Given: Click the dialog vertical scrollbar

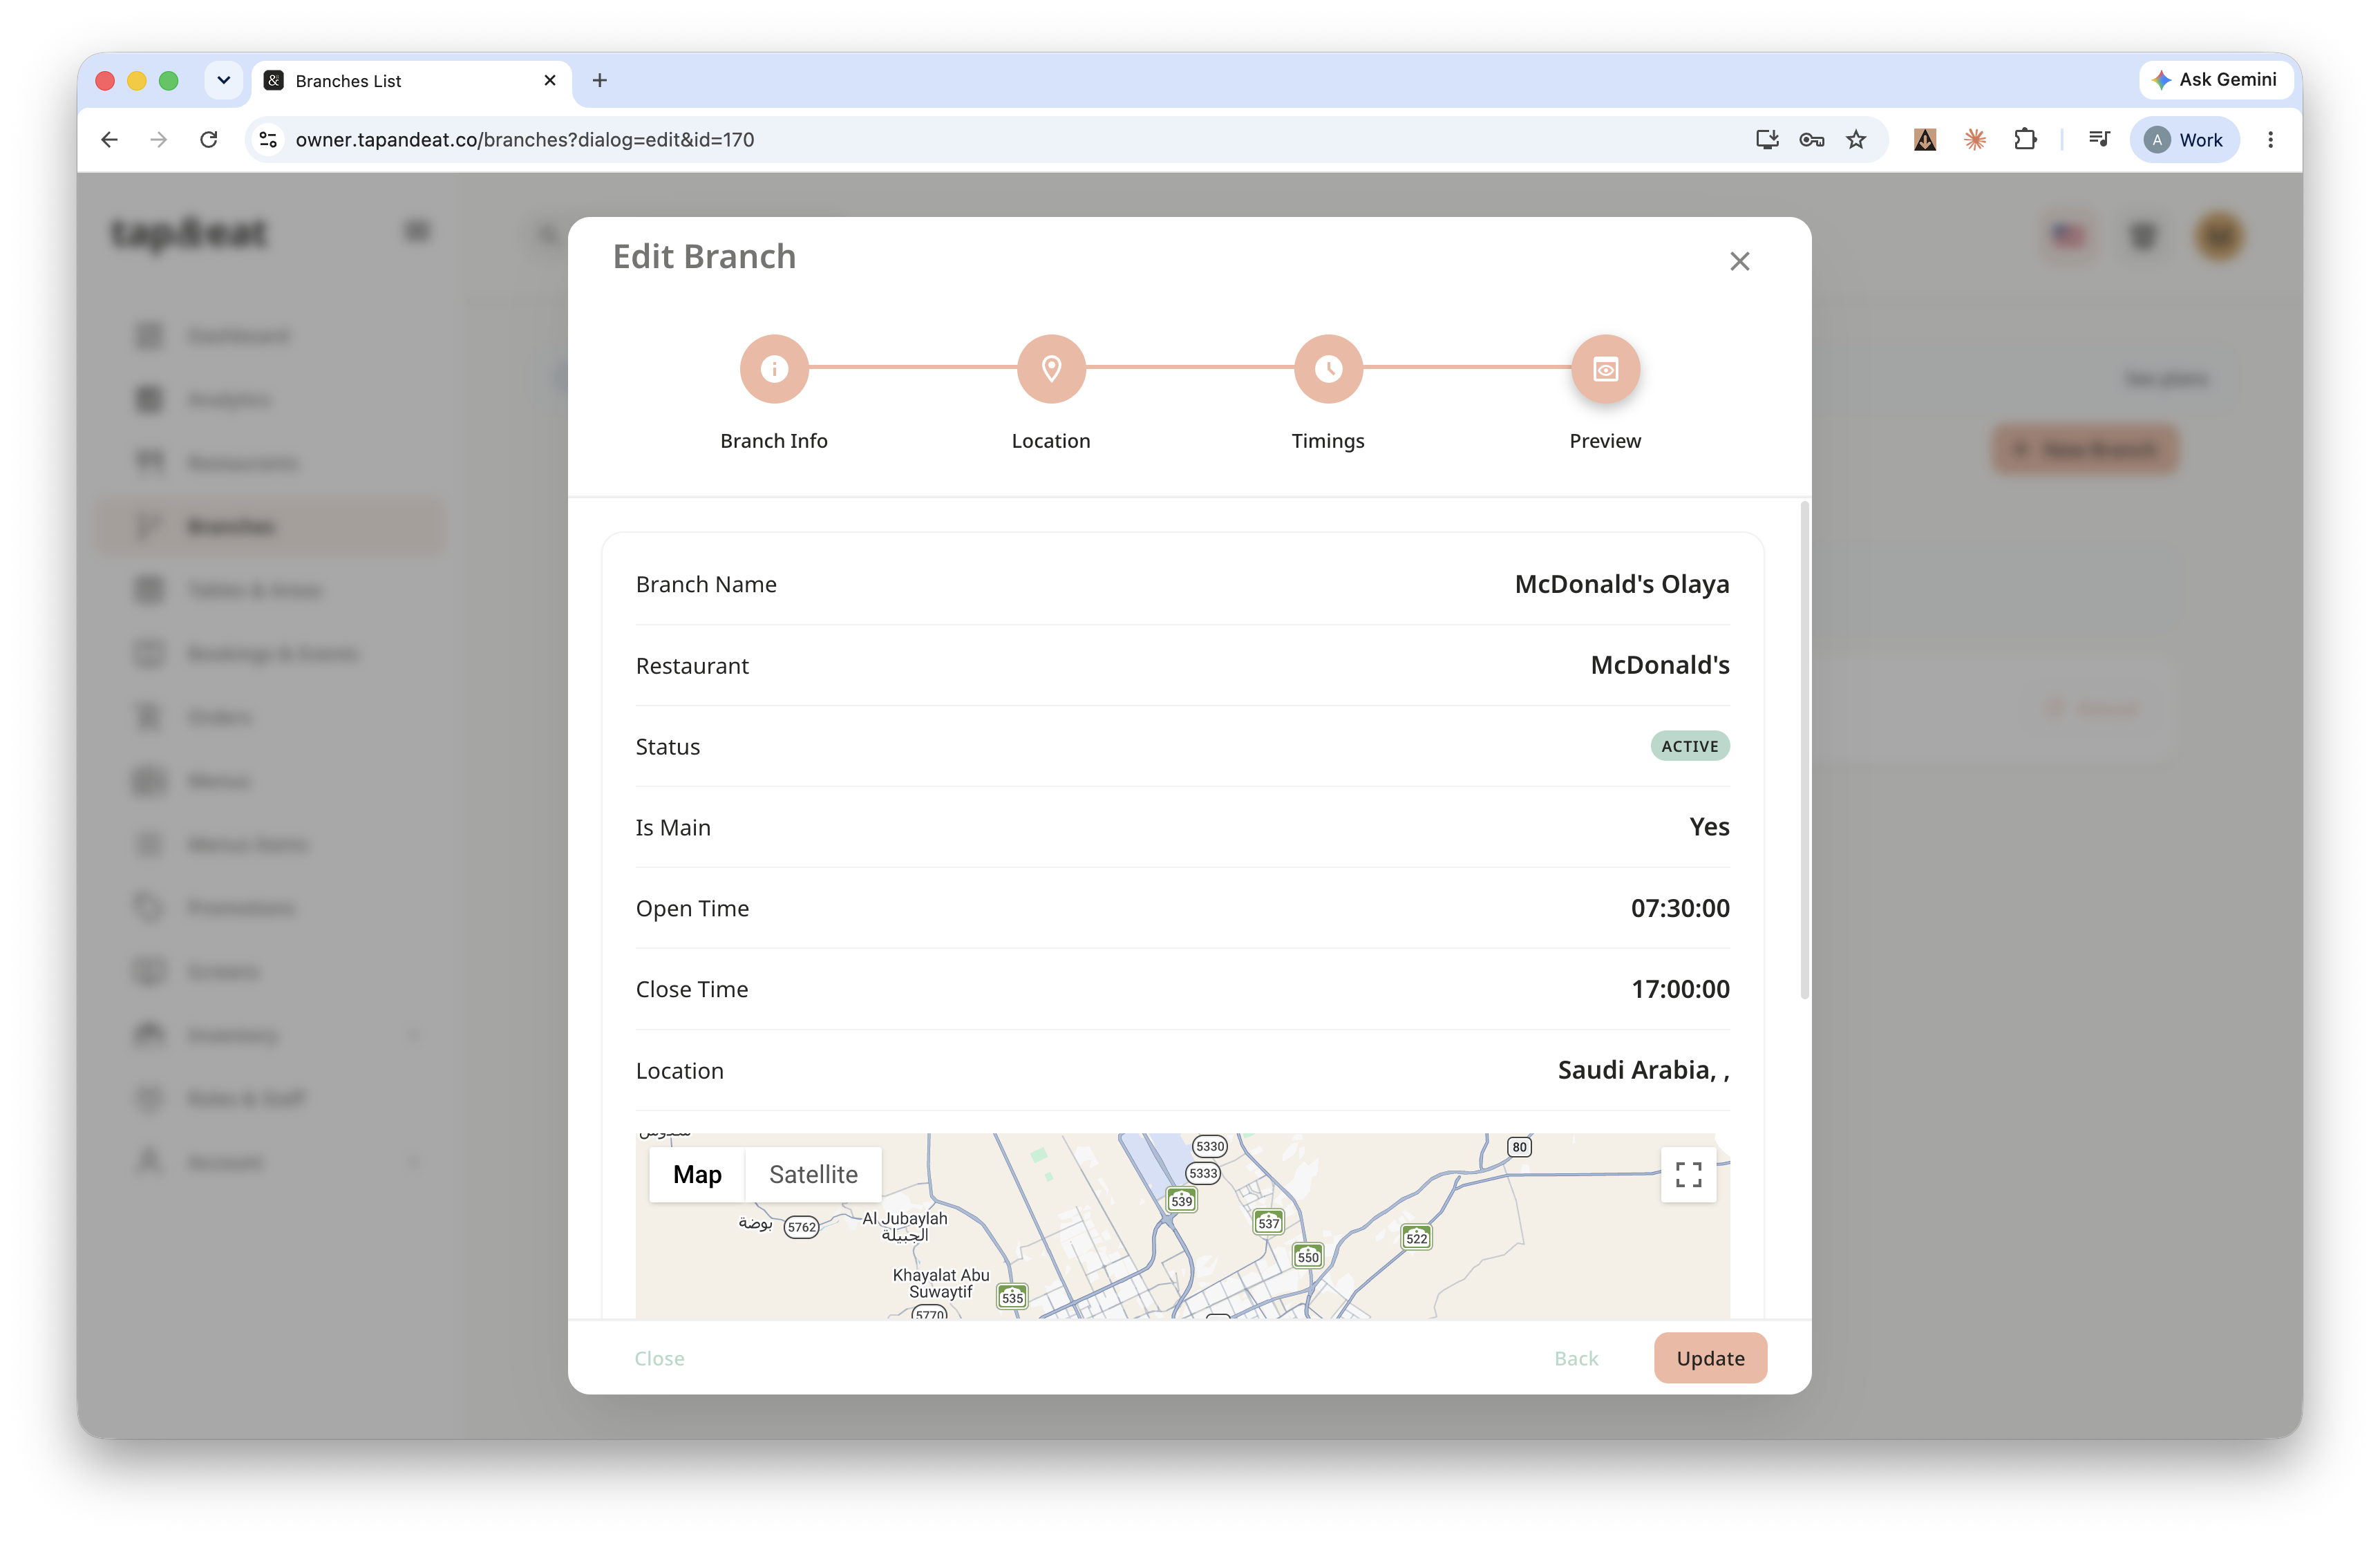Looking at the screenshot, I should (1804, 750).
